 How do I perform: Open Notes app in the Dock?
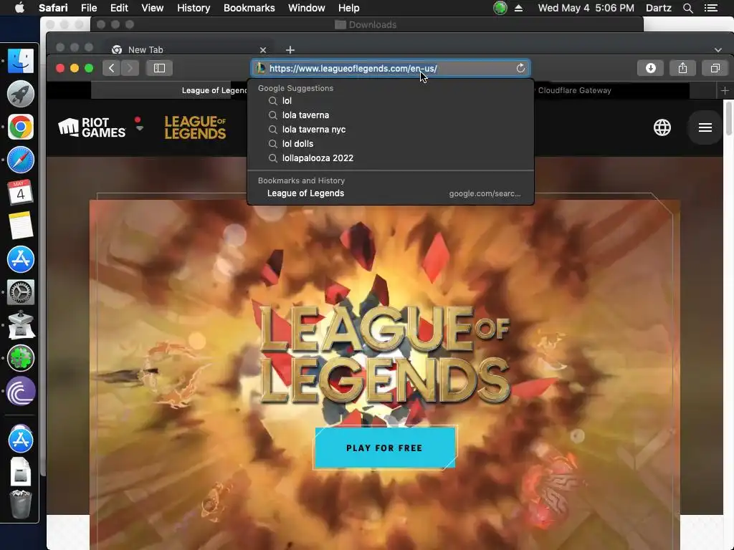click(x=21, y=226)
